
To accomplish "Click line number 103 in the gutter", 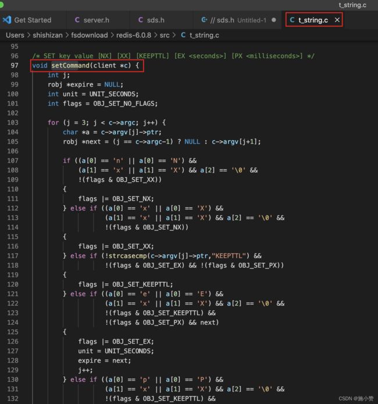I will click(x=13, y=123).
